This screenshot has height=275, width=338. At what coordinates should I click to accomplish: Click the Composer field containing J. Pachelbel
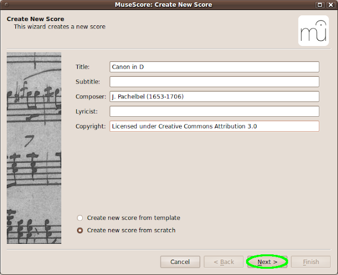coord(214,96)
